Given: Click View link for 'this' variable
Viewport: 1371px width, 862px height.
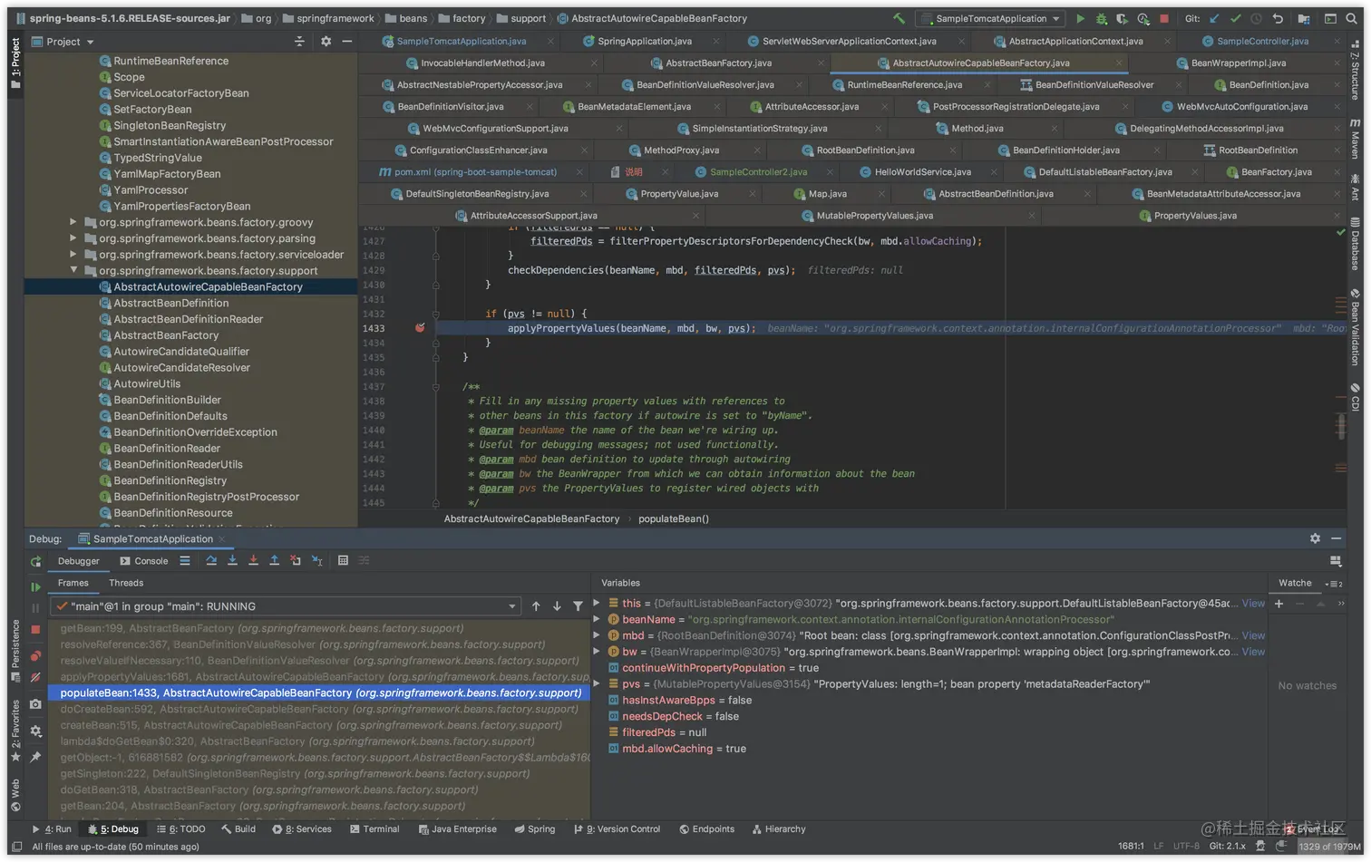Looking at the screenshot, I should coord(1253,604).
